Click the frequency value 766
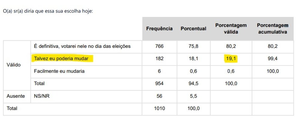The width and height of the screenshot is (300, 120). pyautogui.click(x=159, y=46)
